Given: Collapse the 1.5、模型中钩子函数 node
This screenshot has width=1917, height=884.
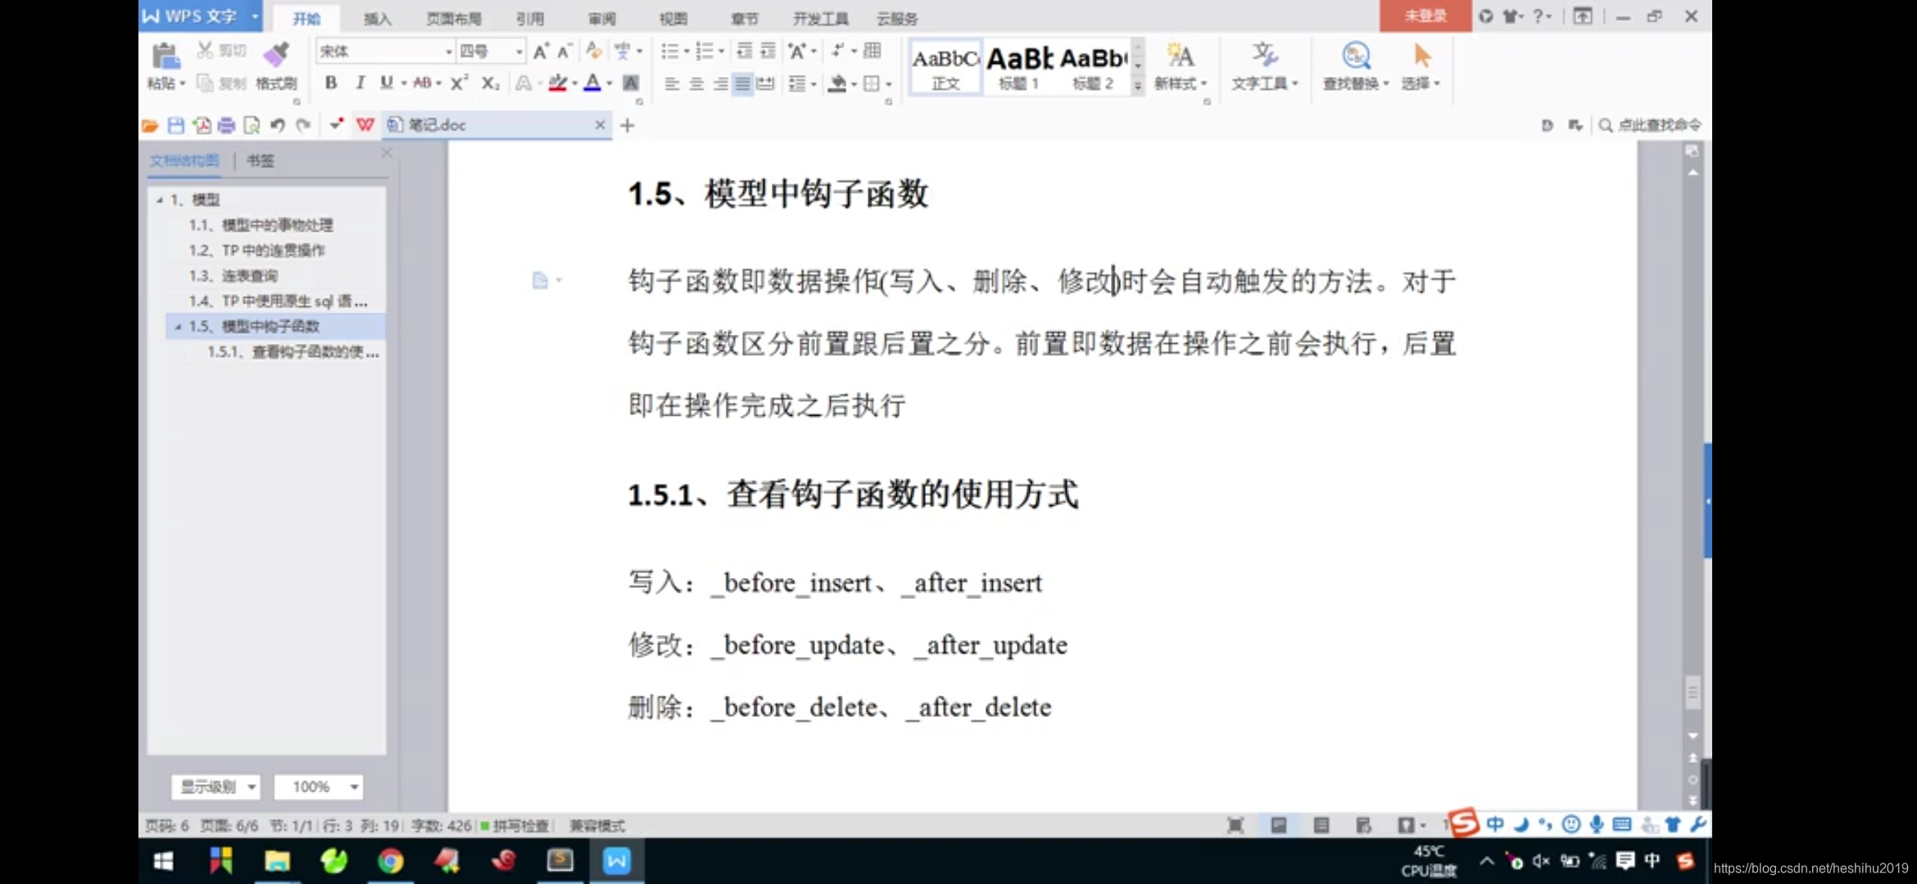Looking at the screenshot, I should pyautogui.click(x=178, y=327).
